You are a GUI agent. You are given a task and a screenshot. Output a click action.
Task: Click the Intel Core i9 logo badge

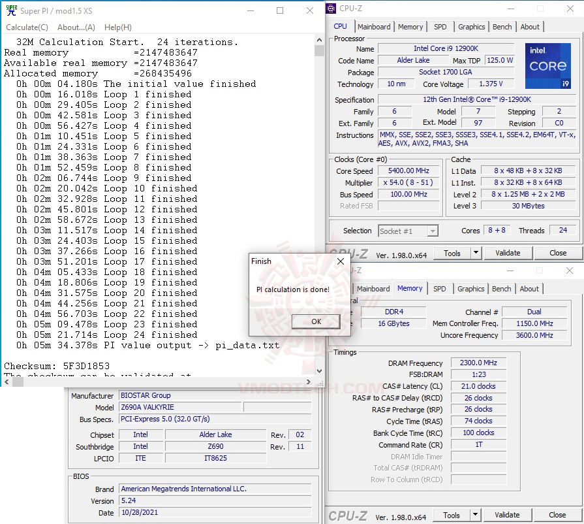pyautogui.click(x=547, y=66)
